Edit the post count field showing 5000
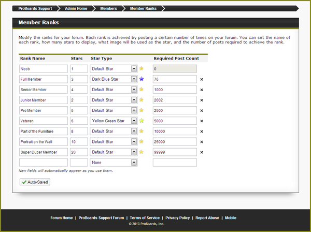The width and height of the screenshot is (311, 232). [175, 121]
